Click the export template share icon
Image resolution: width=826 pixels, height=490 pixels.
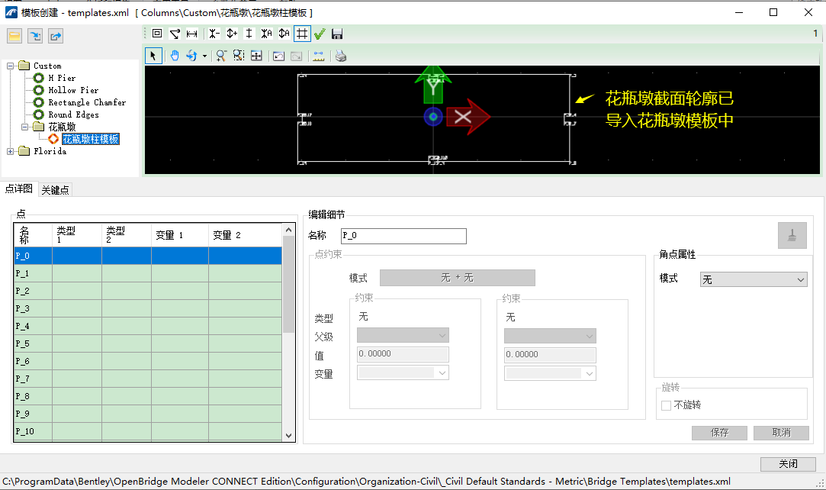click(56, 36)
